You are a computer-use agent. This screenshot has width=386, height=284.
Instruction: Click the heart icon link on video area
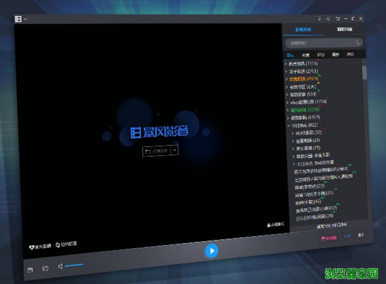pyautogui.click(x=31, y=246)
